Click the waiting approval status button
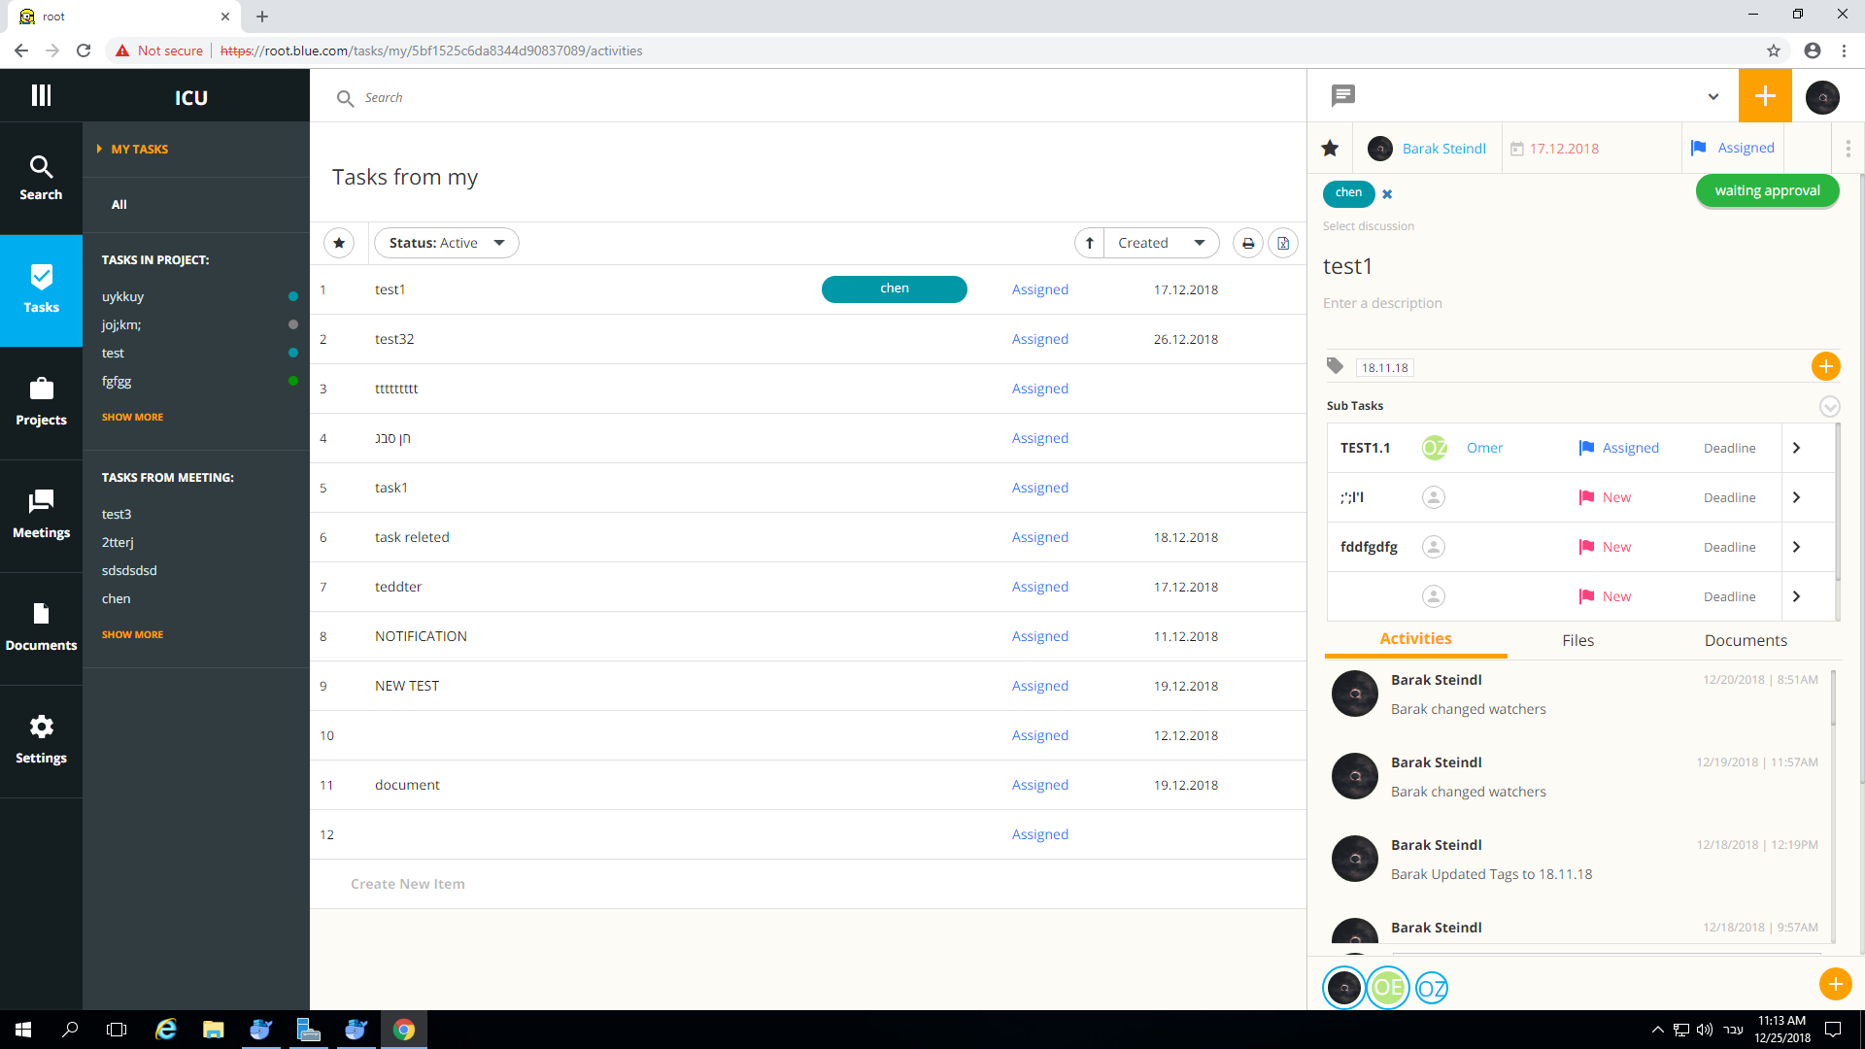This screenshot has width=1865, height=1049. coord(1767,190)
